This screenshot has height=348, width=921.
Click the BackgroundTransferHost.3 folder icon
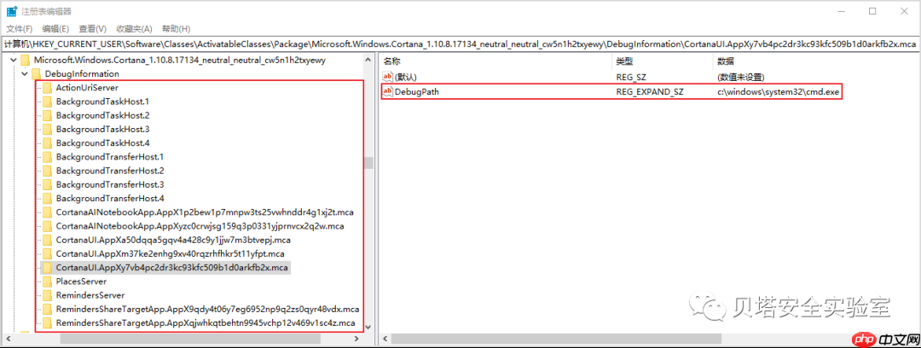(47, 184)
